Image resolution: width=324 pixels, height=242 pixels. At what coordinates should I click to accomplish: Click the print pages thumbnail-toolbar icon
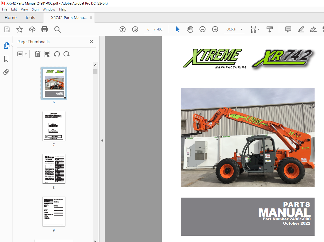tap(47, 54)
